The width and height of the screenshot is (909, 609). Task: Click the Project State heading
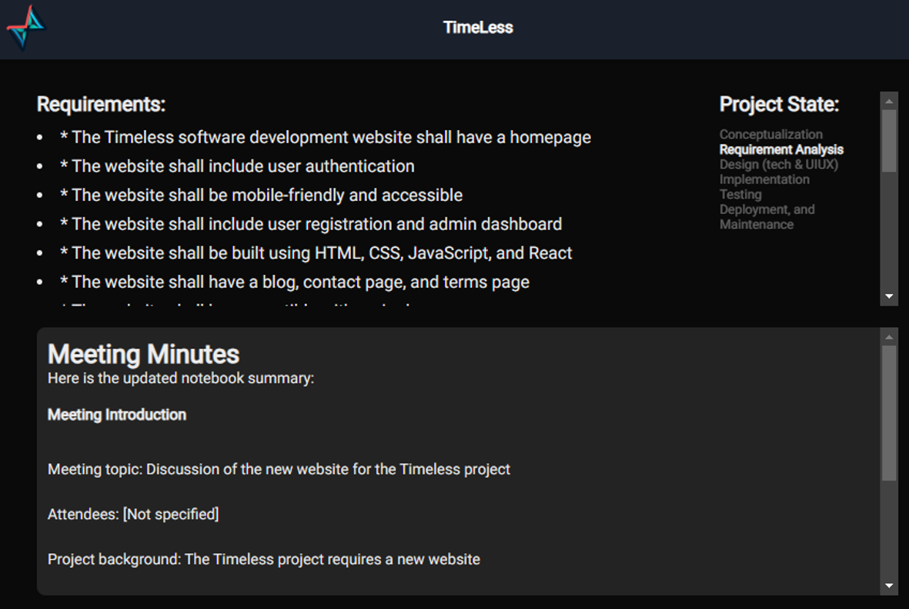778,104
